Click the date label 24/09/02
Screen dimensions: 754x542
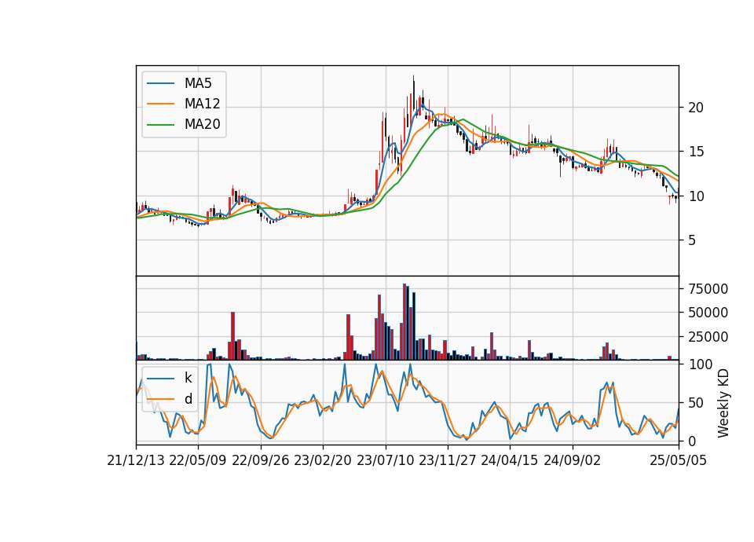pos(573,461)
